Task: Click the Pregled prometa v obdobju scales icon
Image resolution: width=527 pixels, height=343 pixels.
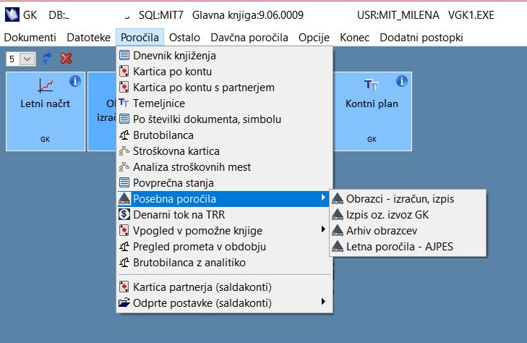Action: pos(124,247)
